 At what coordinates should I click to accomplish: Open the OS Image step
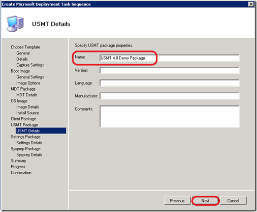click(x=19, y=101)
